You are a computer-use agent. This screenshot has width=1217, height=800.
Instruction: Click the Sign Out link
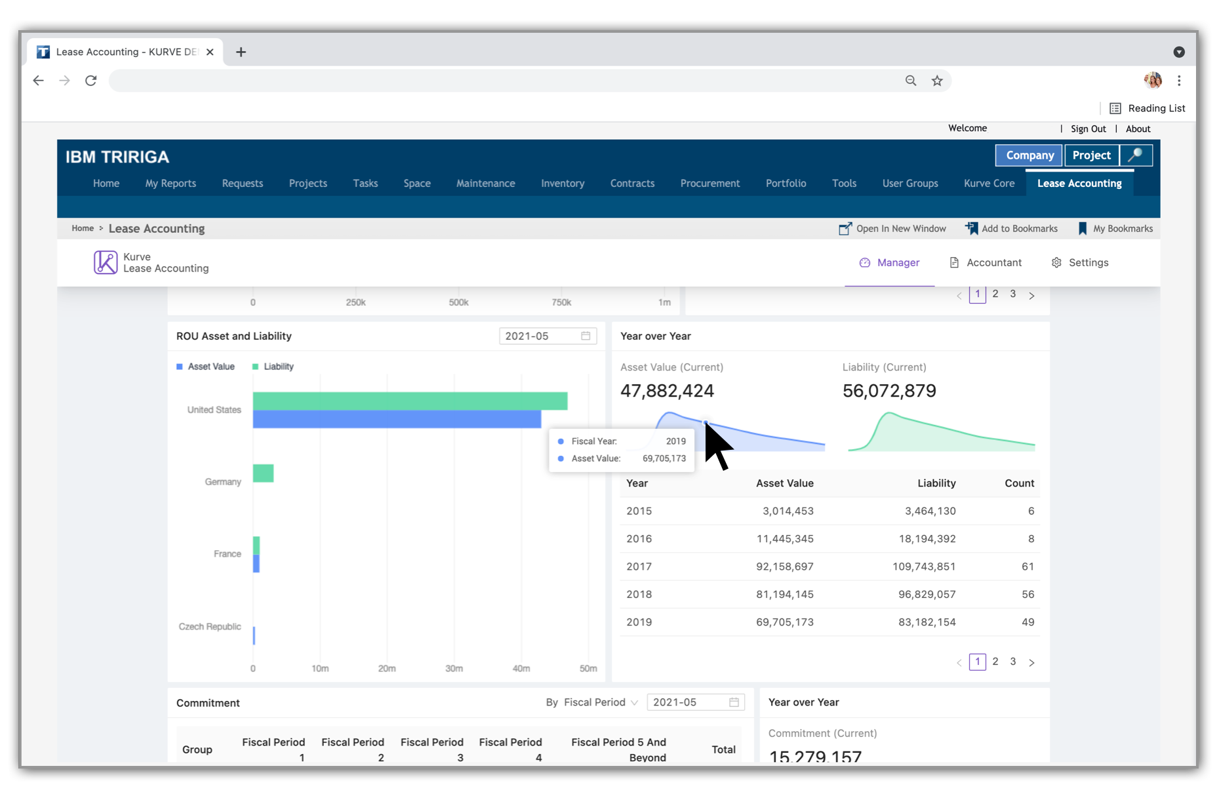pos(1088,129)
